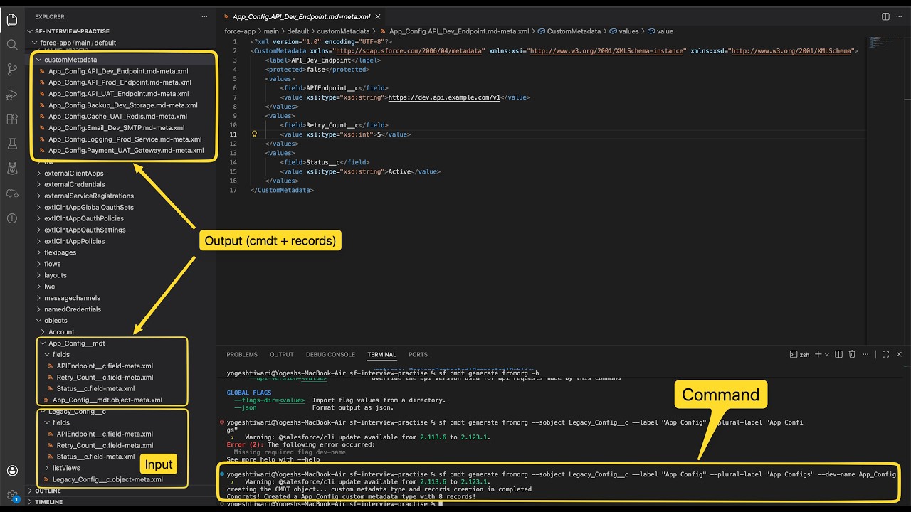Image resolution: width=911 pixels, height=512 pixels.
Task: Open App_Config.API_Prod_Endpoint.md-meta.xml file
Action: pyautogui.click(x=120, y=82)
